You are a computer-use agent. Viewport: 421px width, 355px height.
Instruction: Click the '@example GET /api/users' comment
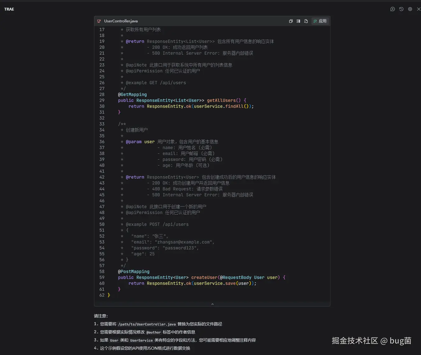click(153, 83)
